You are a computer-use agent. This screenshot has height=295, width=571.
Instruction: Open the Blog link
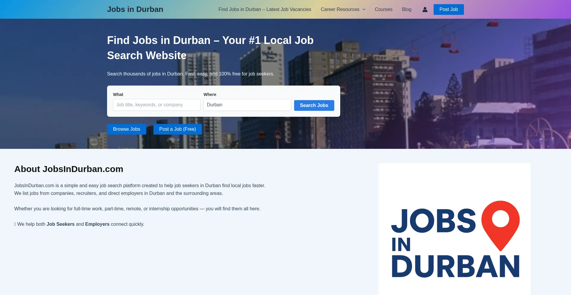coord(407,10)
